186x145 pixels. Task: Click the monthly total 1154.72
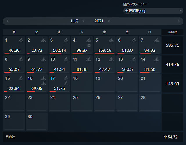(171, 137)
